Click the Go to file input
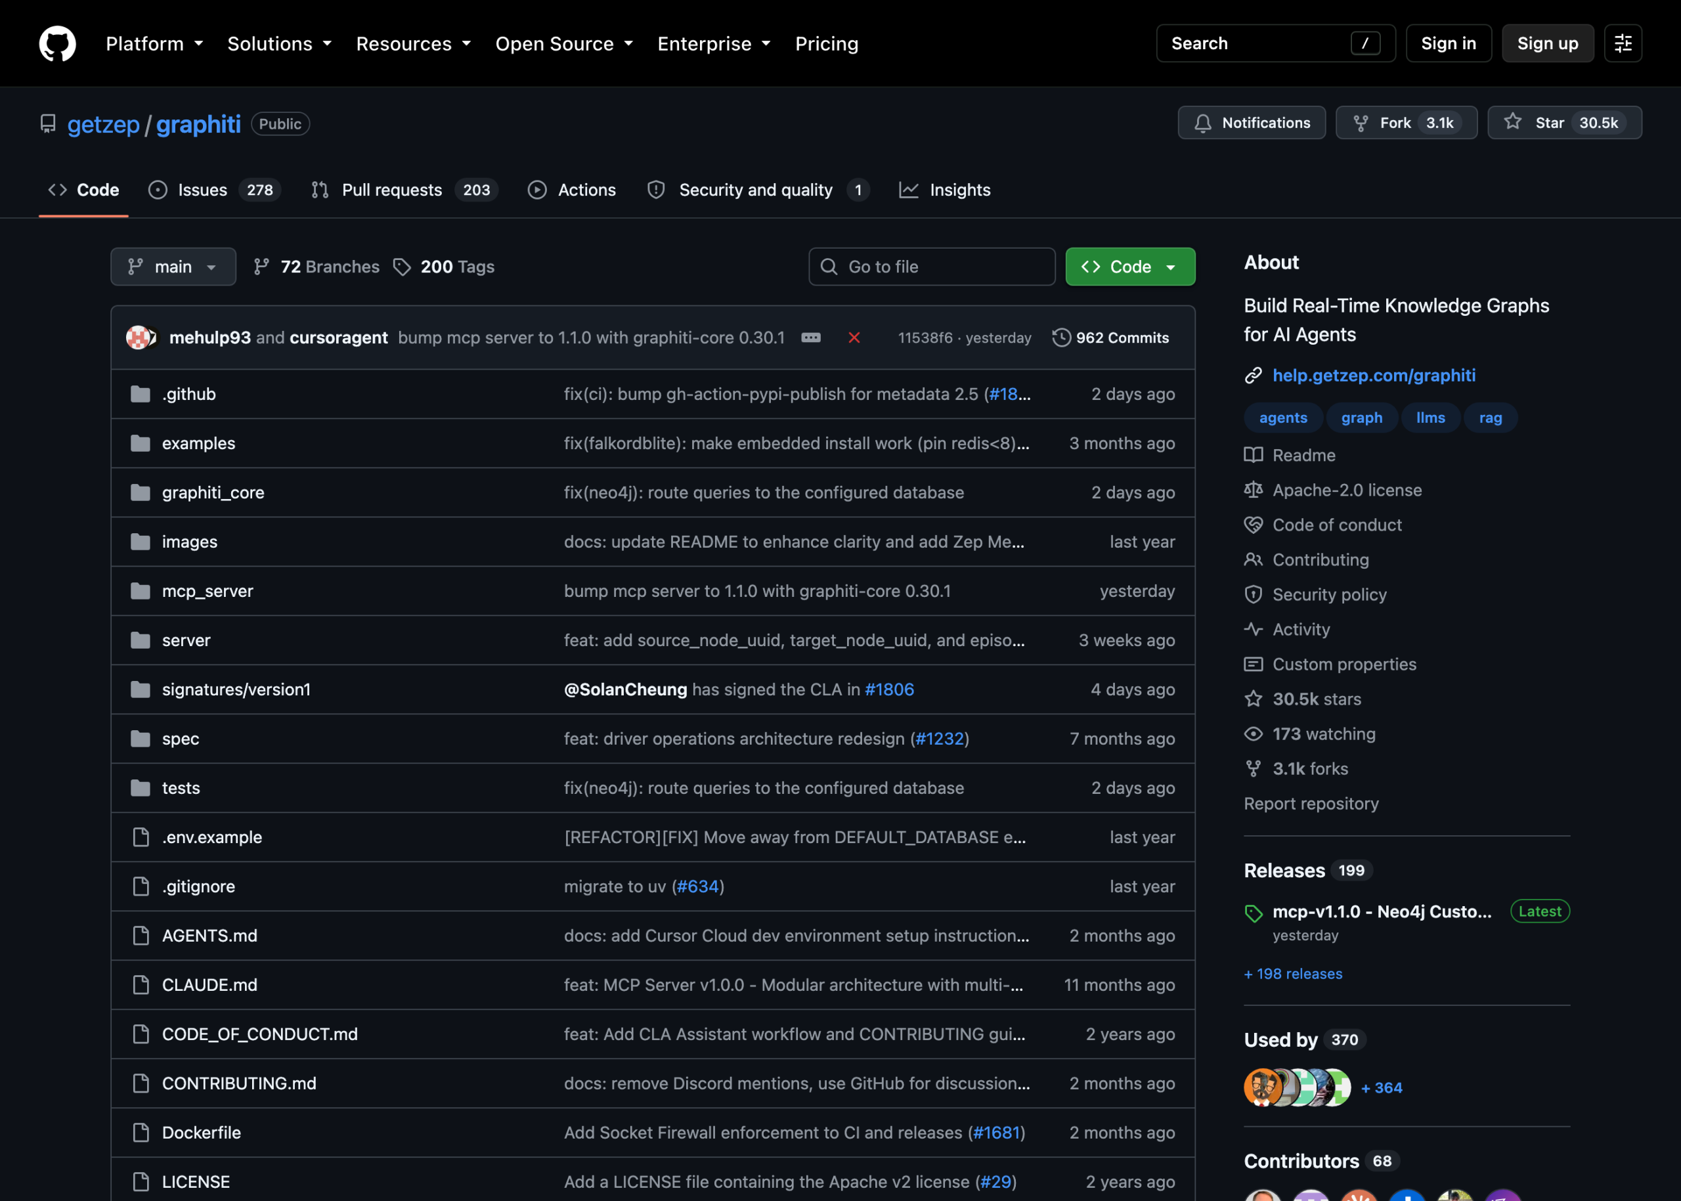The image size is (1681, 1201). (x=932, y=267)
